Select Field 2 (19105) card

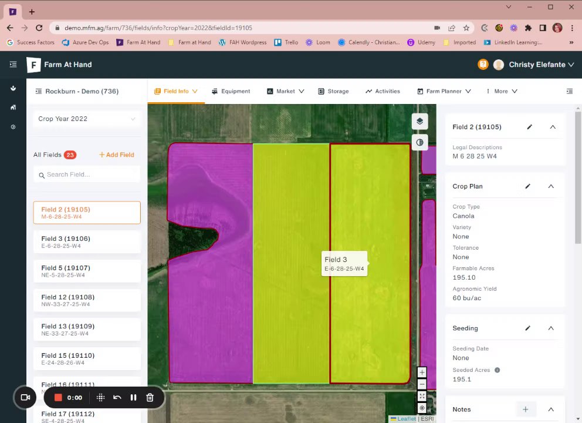click(87, 213)
